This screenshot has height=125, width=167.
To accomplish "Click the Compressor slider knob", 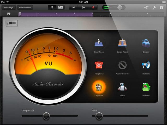I will coord(46,116).
